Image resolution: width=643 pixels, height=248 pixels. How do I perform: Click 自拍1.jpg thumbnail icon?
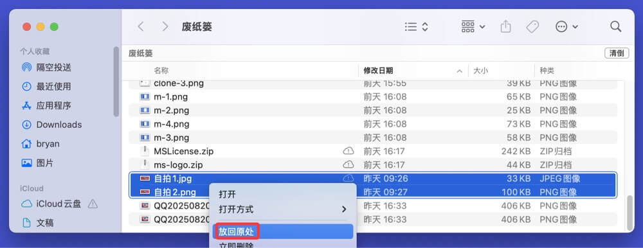[144, 179]
